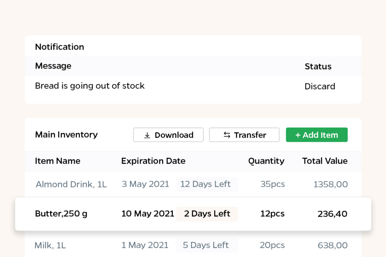The height and width of the screenshot is (257, 386).
Task: Click the Transfer button label
Action: click(250, 135)
